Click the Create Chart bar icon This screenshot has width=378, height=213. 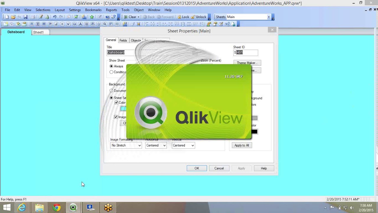point(56,24)
